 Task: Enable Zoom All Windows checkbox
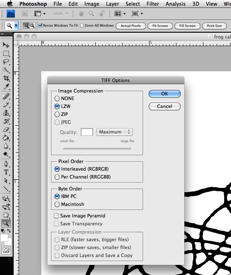(82, 26)
